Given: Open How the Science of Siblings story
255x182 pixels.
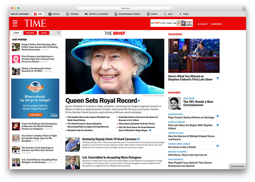Looking at the screenshot, I should click(x=191, y=138).
